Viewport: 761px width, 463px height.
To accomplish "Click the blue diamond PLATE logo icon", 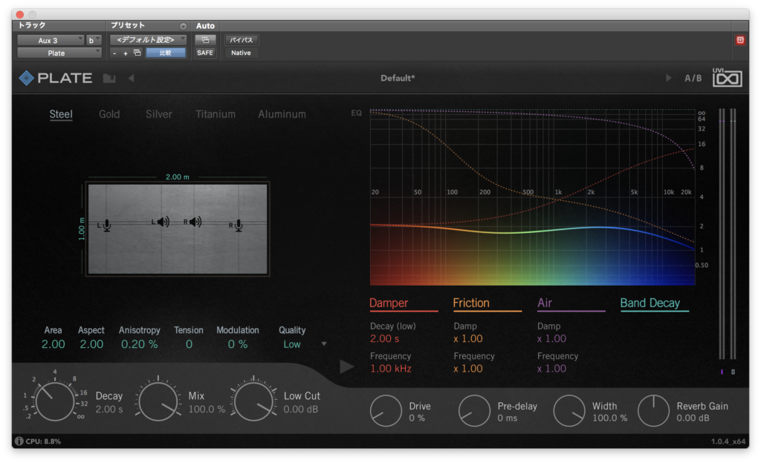I will click(x=26, y=78).
